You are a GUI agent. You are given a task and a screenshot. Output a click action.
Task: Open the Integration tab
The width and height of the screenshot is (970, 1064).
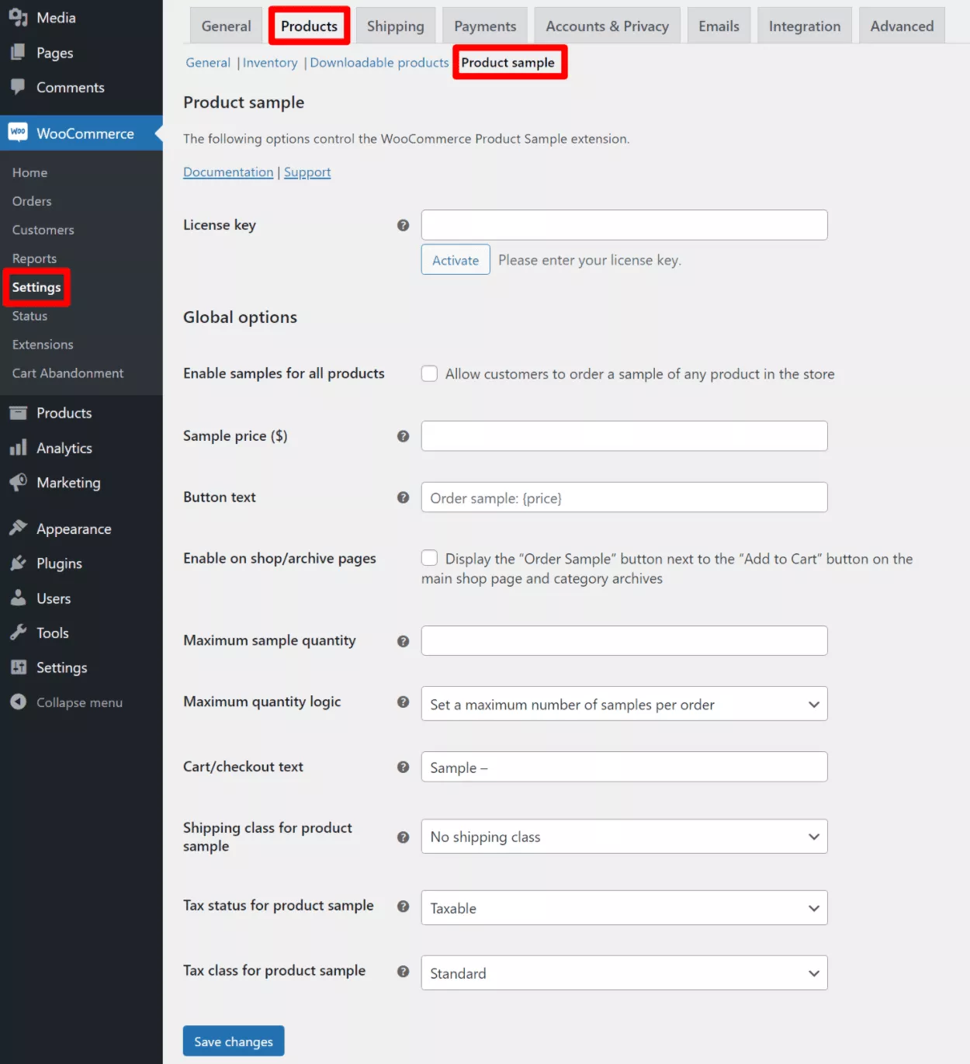(x=805, y=26)
